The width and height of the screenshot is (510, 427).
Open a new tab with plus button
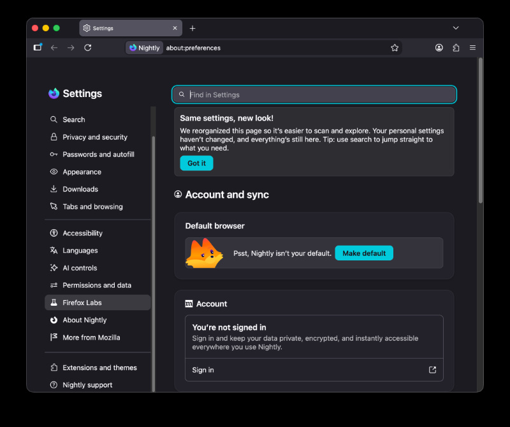pos(193,28)
